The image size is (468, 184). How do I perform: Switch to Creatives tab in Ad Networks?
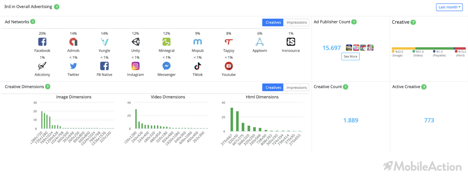coord(273,22)
